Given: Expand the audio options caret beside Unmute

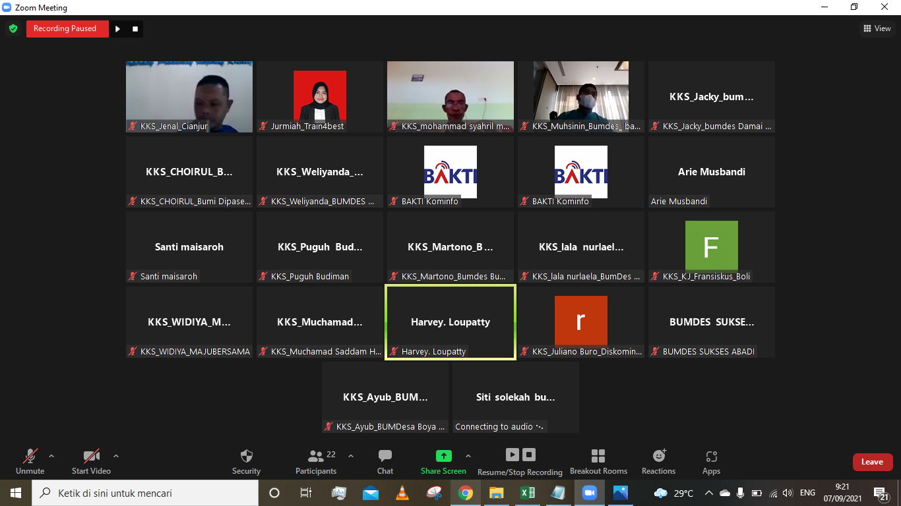Looking at the screenshot, I should (51, 455).
